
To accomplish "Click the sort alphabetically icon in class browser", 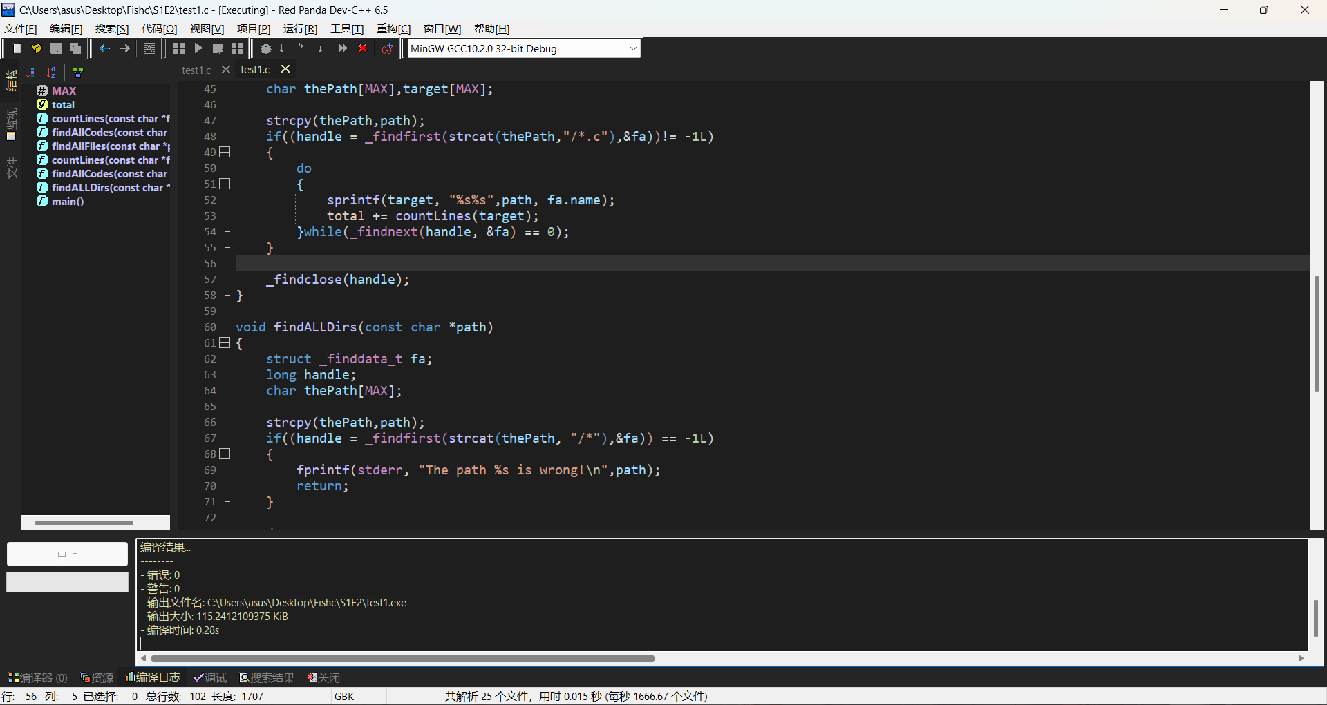I will point(52,72).
